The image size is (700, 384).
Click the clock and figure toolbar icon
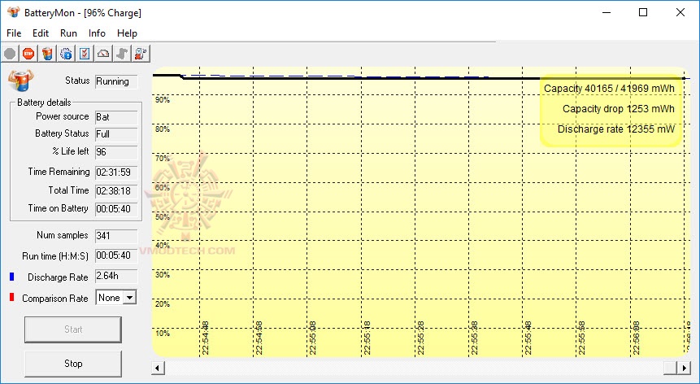click(x=141, y=54)
